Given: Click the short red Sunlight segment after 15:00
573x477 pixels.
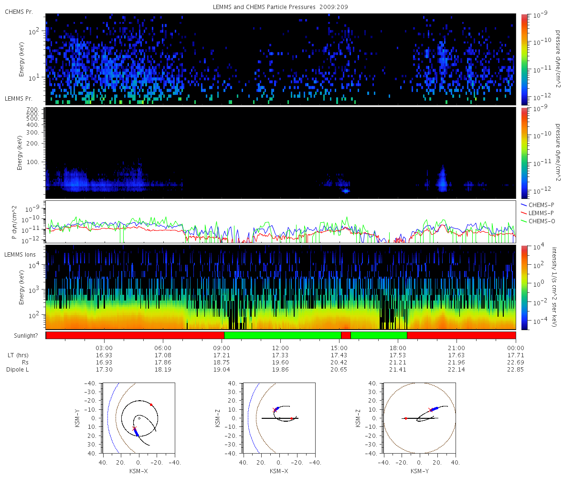Looking at the screenshot, I should [x=346, y=335].
